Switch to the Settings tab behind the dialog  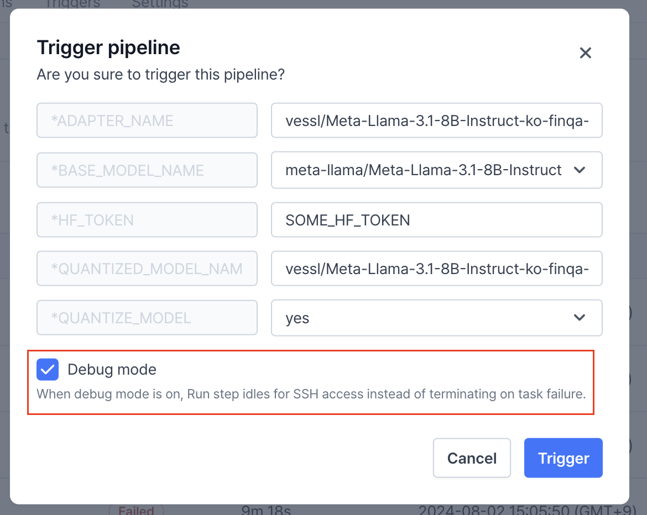point(160,3)
